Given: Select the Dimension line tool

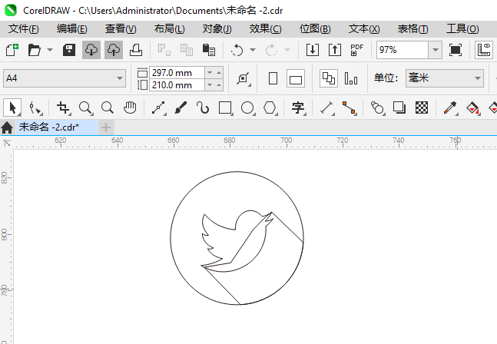Looking at the screenshot, I should point(327,107).
